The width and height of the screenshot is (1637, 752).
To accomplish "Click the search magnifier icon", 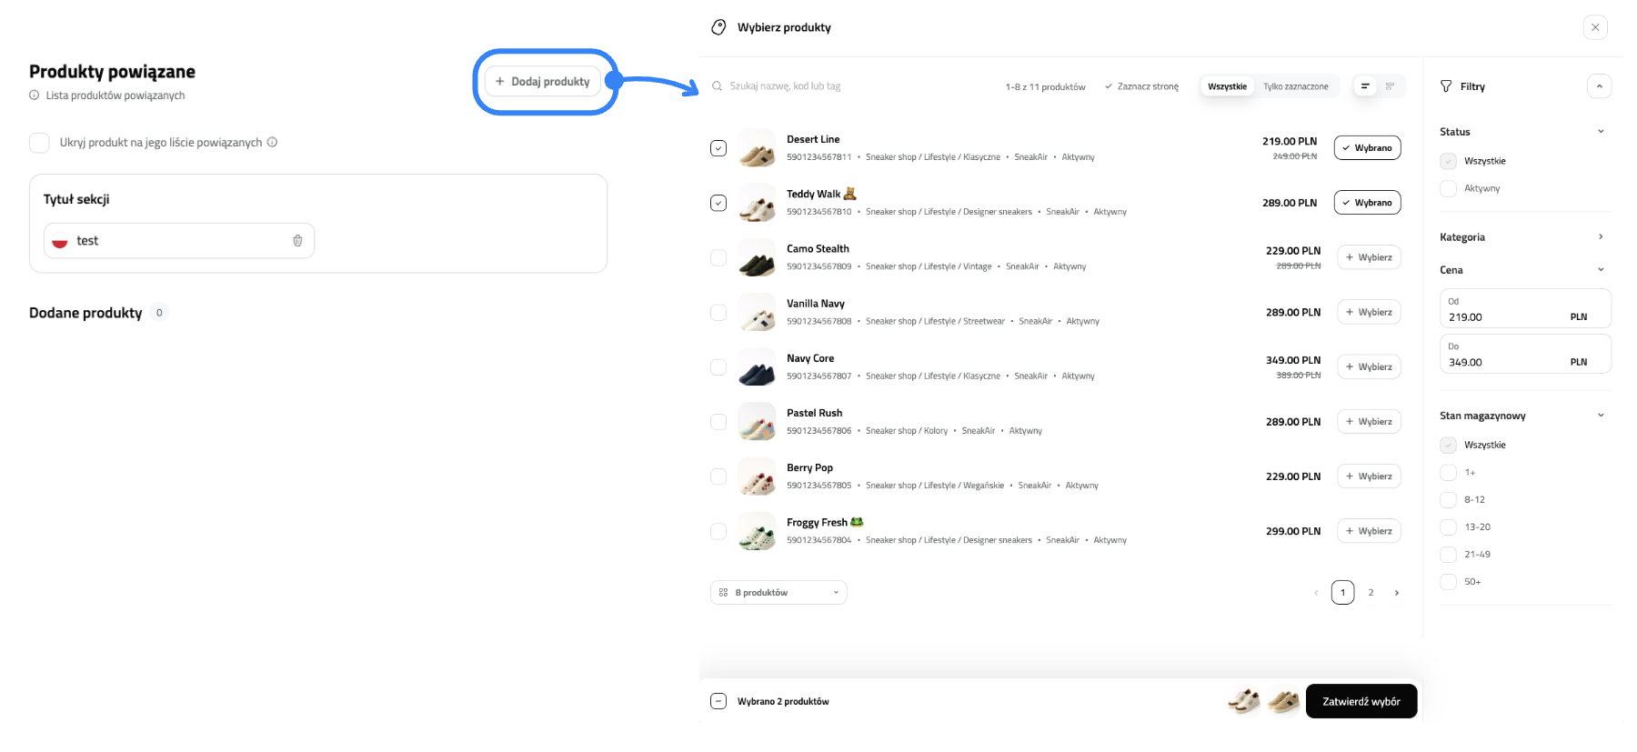I will pos(718,86).
